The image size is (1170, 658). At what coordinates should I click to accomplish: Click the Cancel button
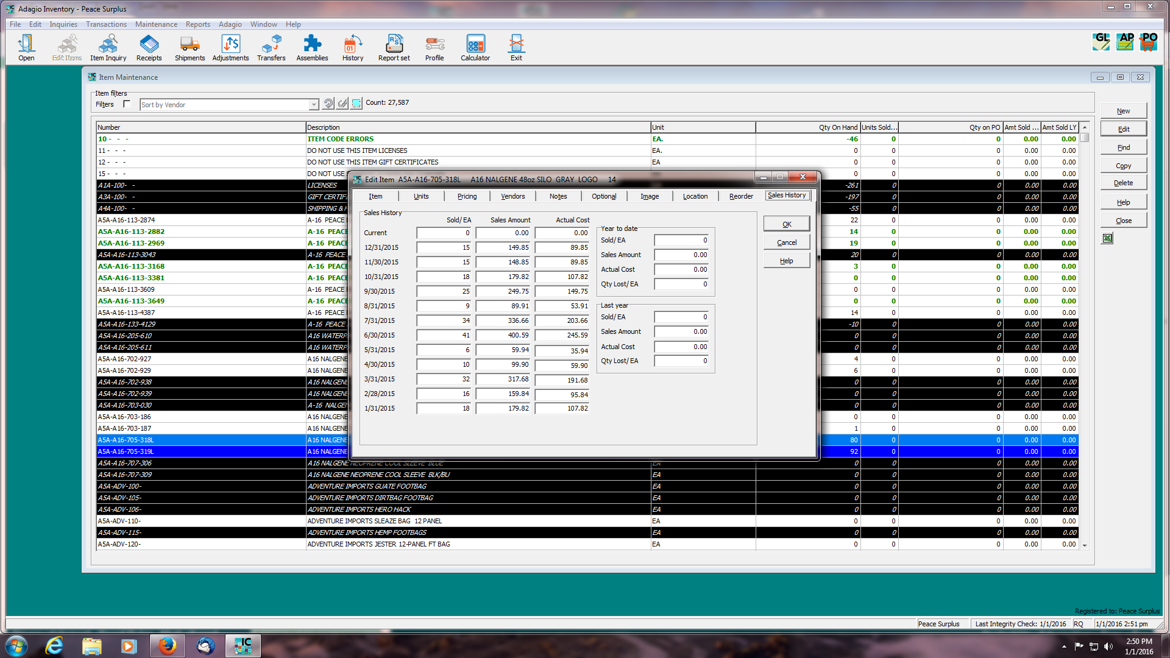click(x=786, y=242)
